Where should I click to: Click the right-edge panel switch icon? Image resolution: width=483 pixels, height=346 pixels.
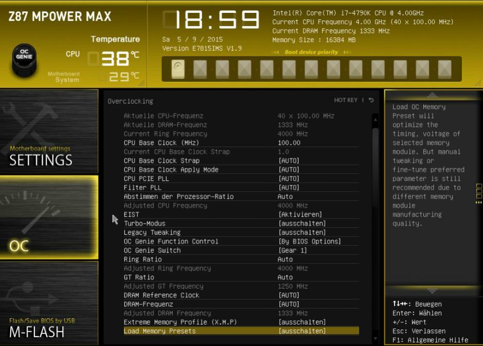tap(479, 193)
